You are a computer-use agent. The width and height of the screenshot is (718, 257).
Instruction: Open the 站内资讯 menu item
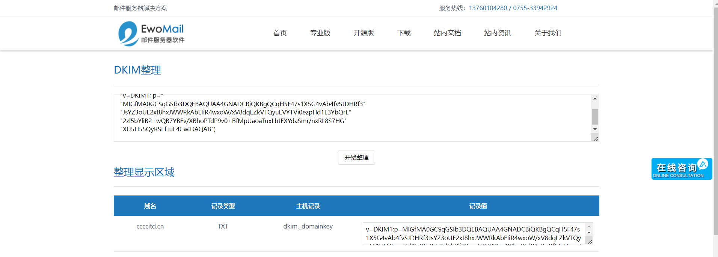click(x=498, y=33)
